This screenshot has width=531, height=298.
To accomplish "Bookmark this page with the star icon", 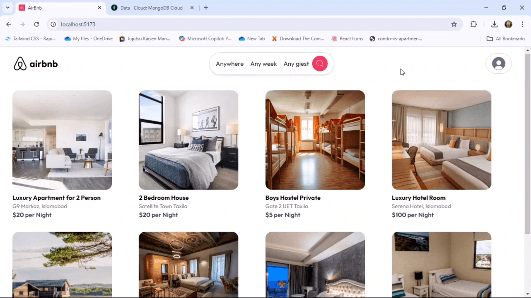I will [x=454, y=24].
